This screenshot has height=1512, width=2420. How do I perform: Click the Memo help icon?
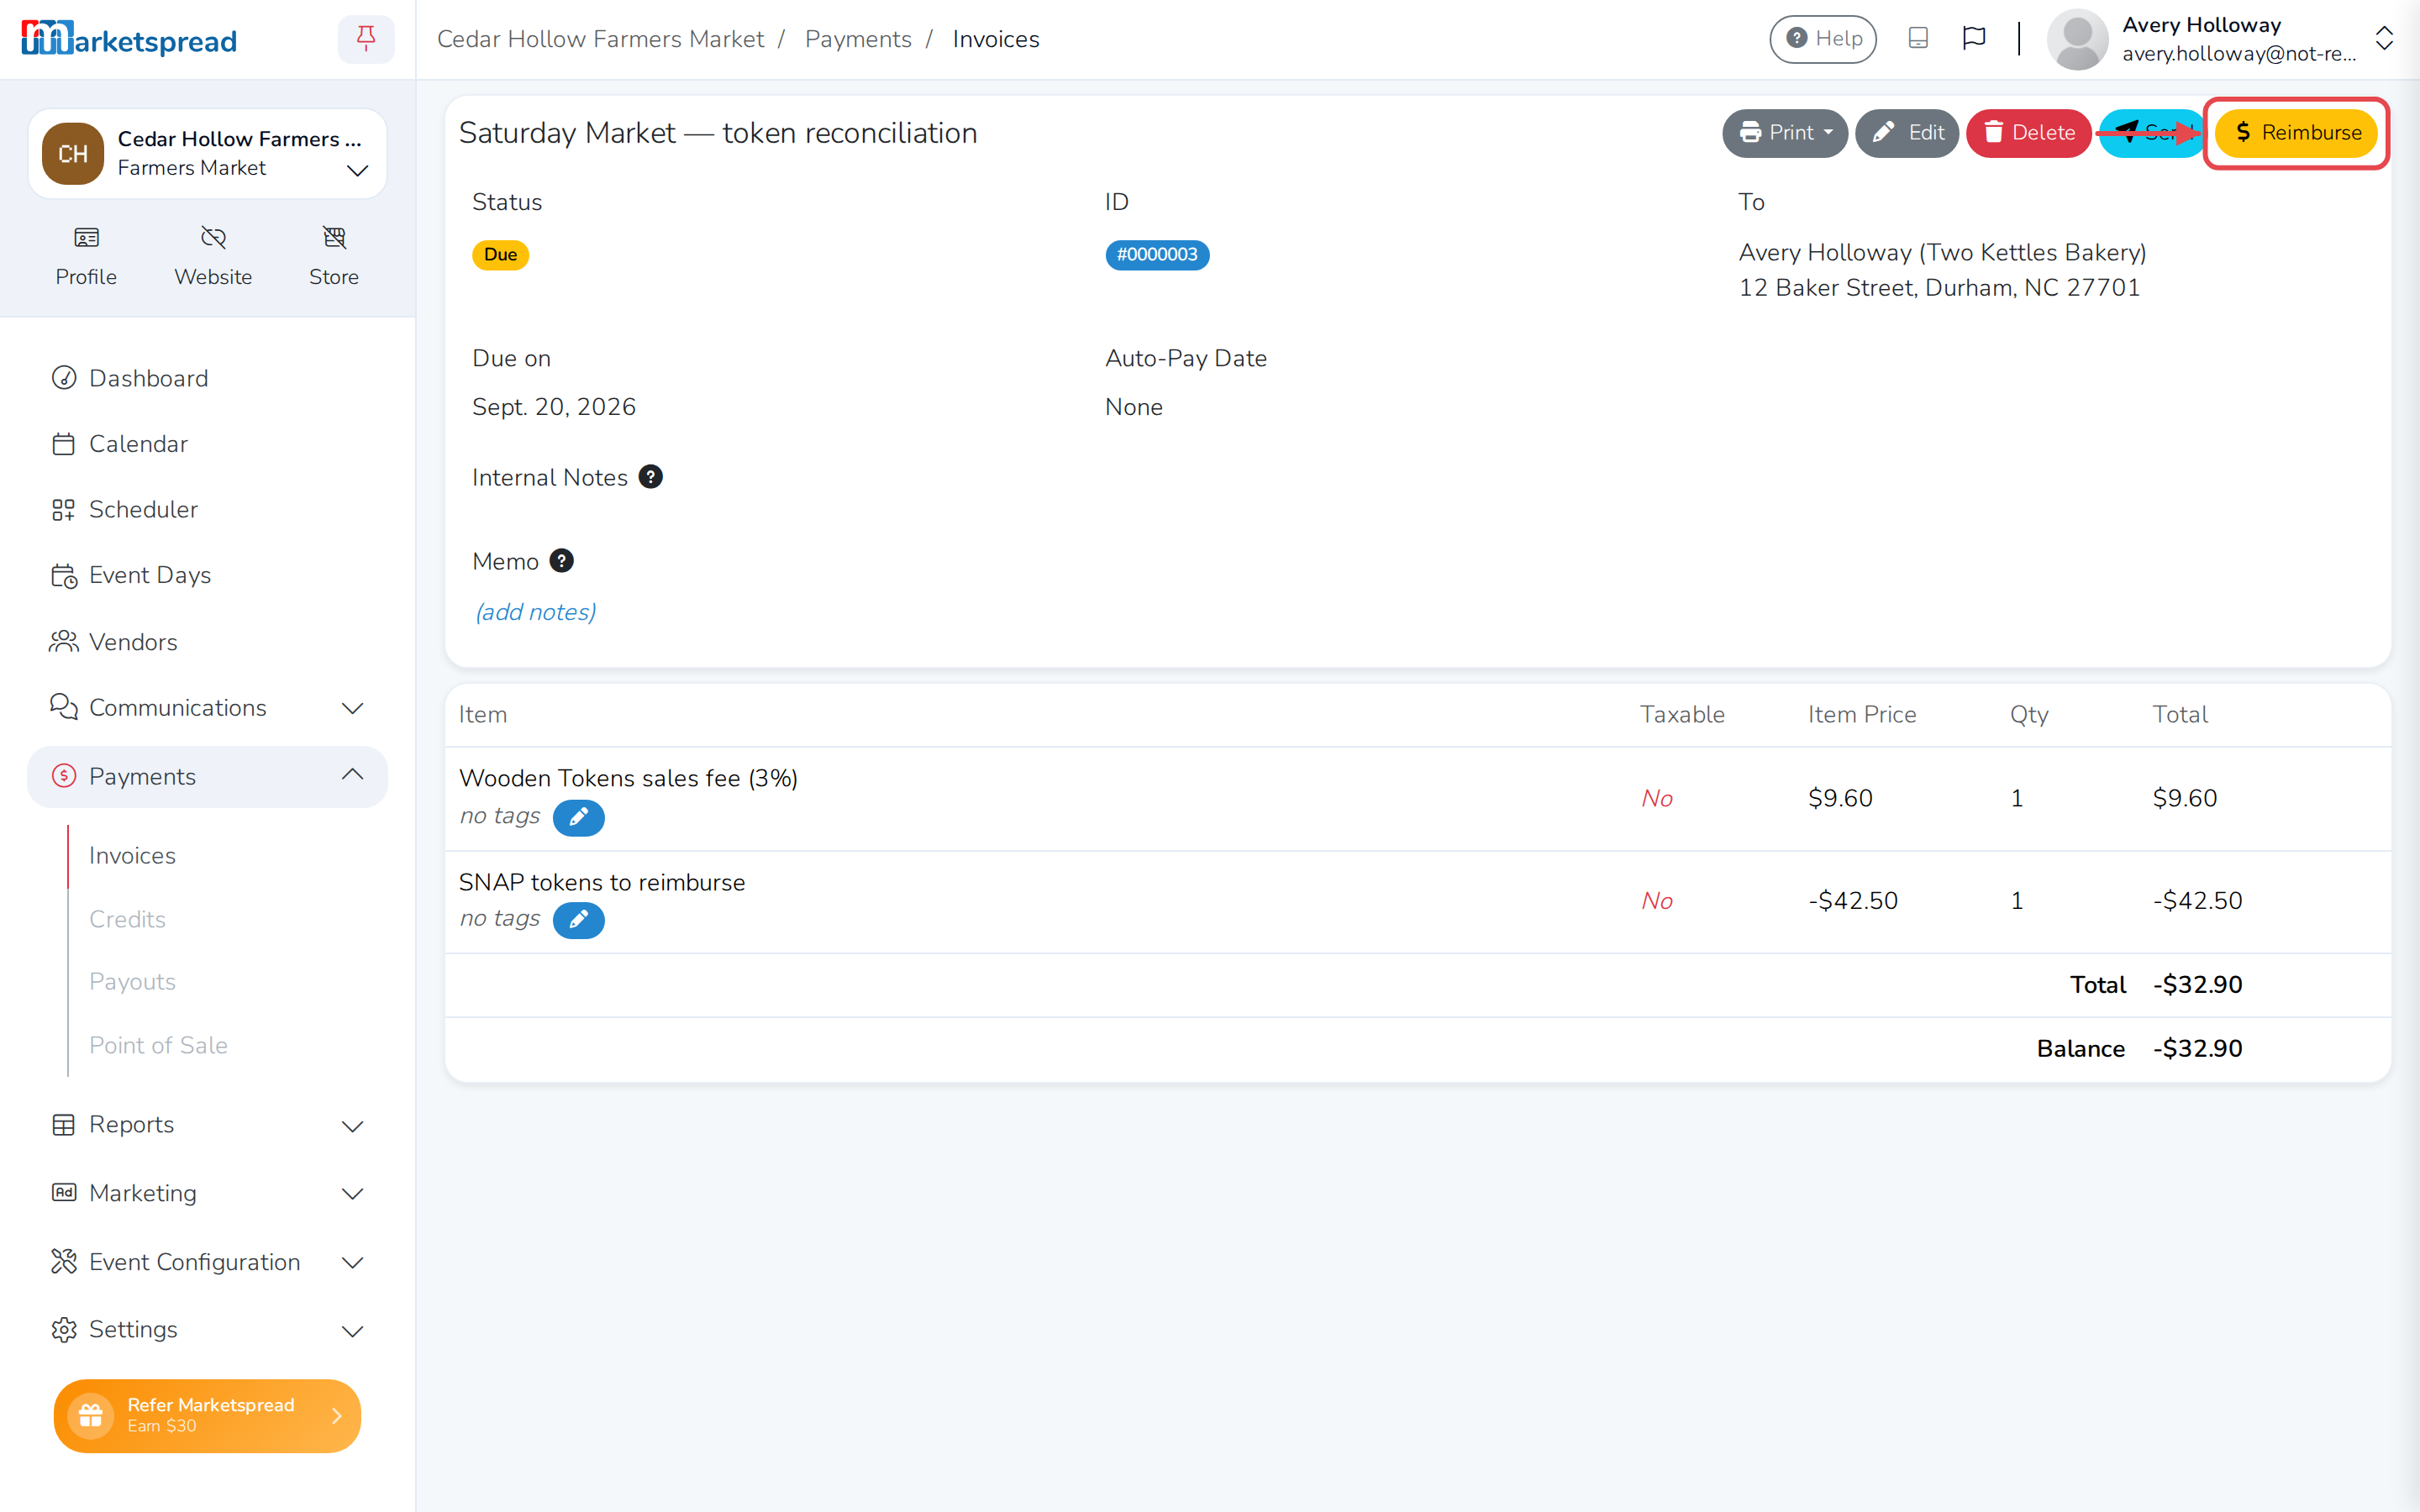562,561
